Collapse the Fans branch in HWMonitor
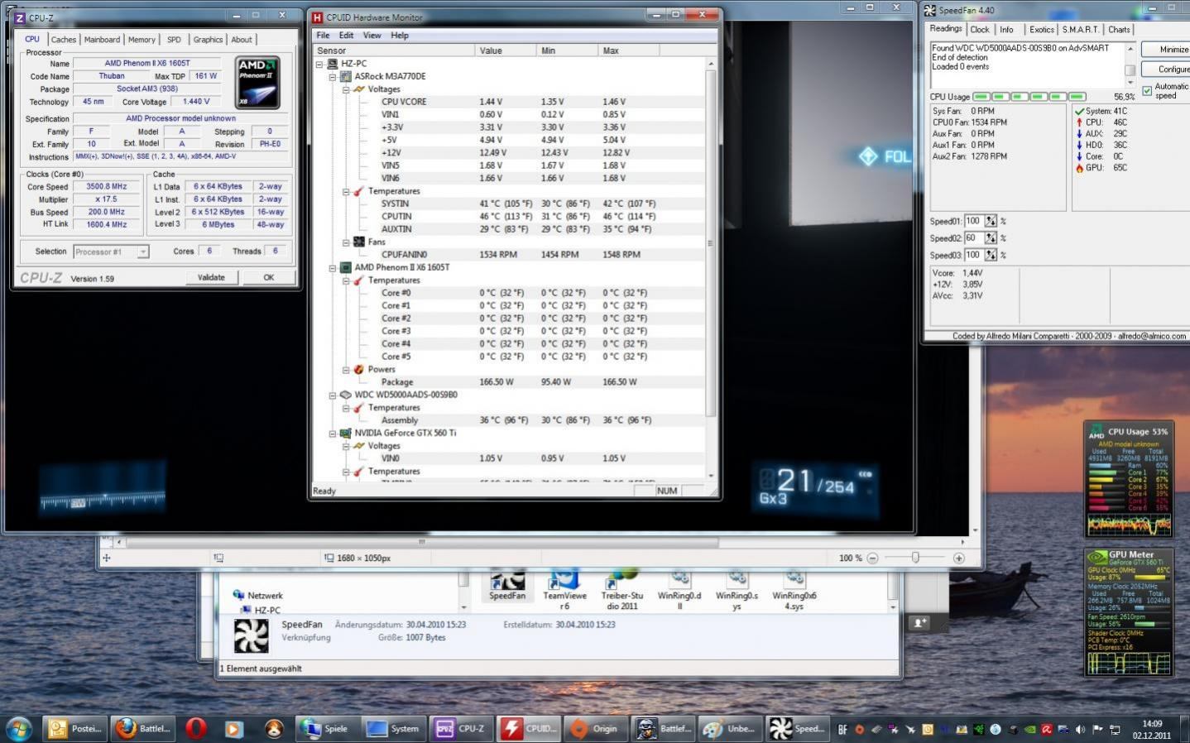The width and height of the screenshot is (1190, 743). pyautogui.click(x=346, y=242)
